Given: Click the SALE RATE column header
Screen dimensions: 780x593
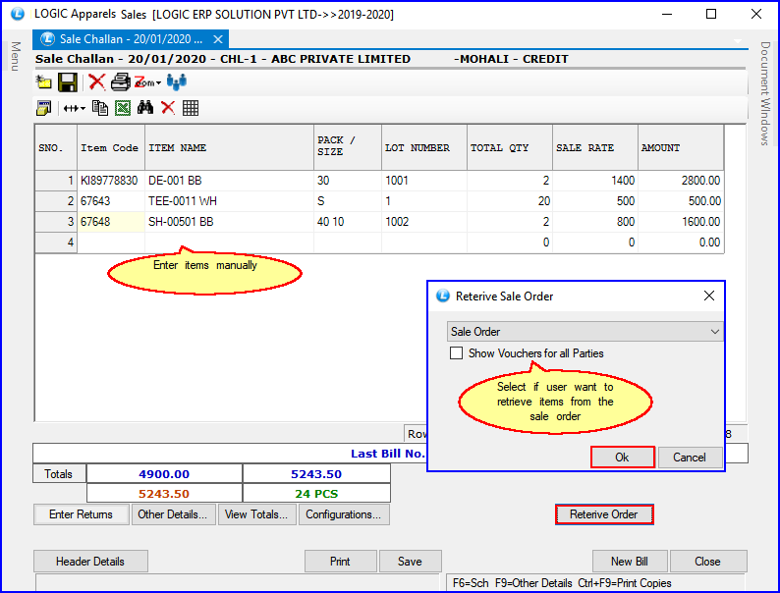Looking at the screenshot, I should tap(595, 147).
